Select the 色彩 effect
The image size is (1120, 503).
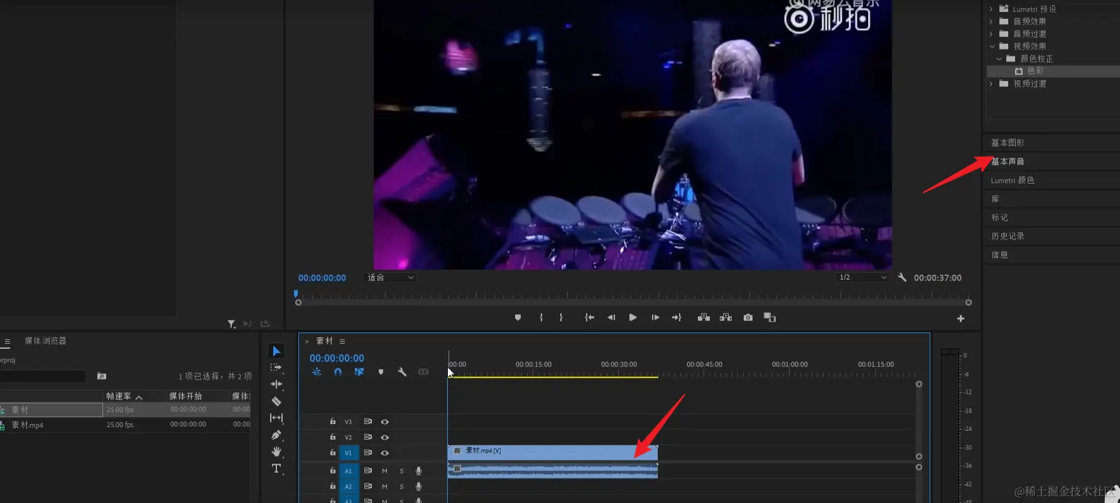click(1036, 71)
